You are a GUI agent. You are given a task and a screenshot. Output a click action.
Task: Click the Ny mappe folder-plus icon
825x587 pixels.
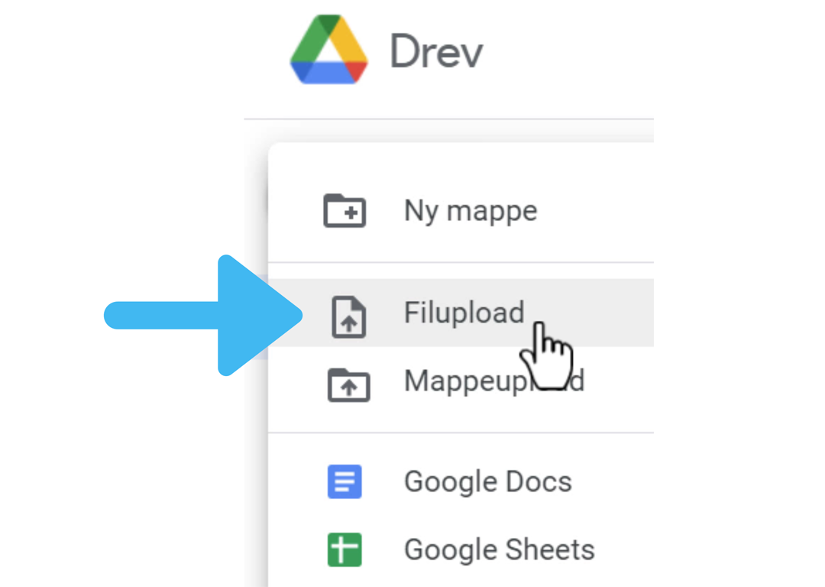click(x=345, y=211)
